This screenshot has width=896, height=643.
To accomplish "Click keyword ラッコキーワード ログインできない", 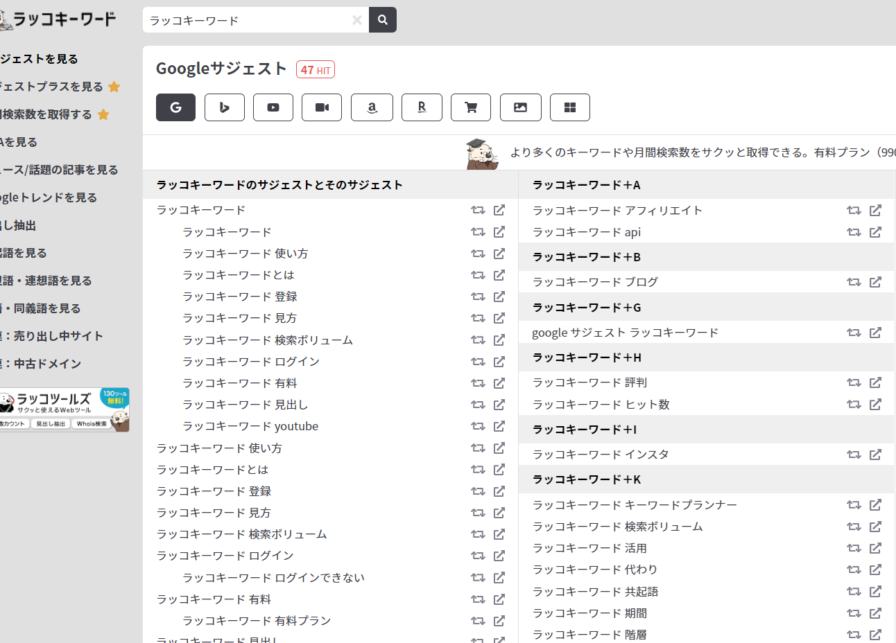I will [273, 578].
